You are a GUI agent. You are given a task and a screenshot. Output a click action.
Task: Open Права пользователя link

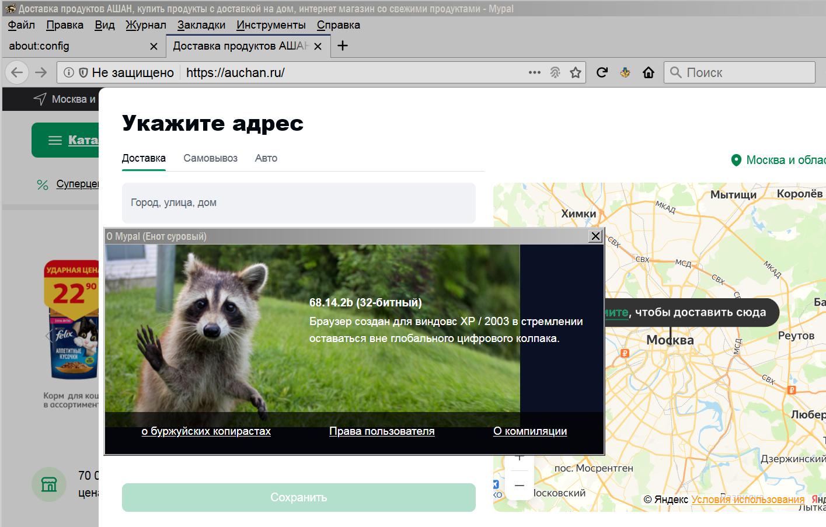tap(382, 431)
